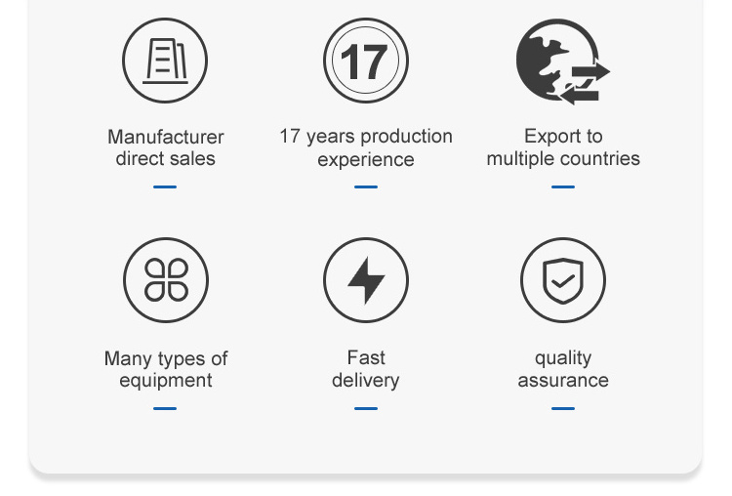This screenshot has width=732, height=496.
Task: Click the four-petal equipment types icon
Action: [166, 281]
